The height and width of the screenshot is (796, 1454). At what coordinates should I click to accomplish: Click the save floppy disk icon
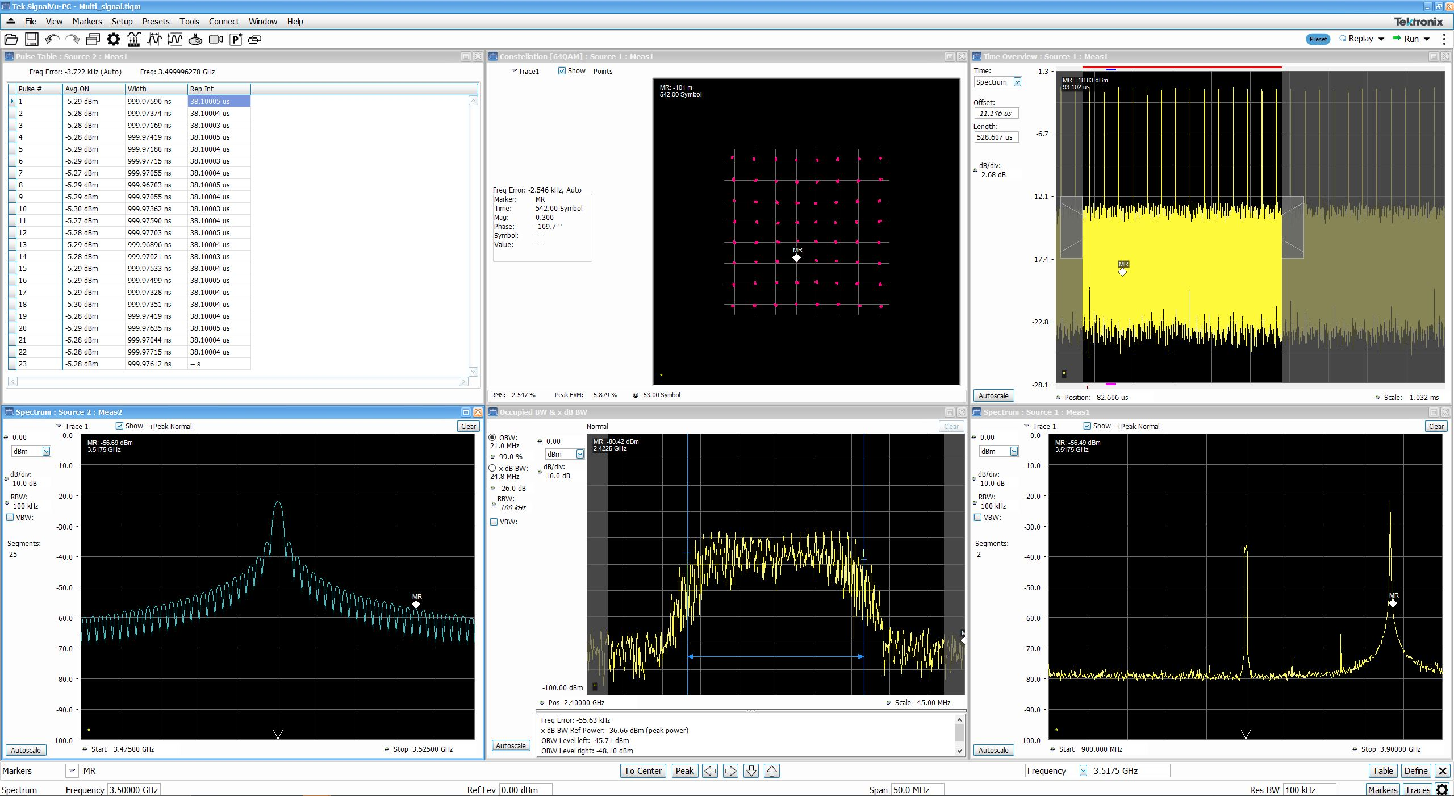(x=32, y=39)
